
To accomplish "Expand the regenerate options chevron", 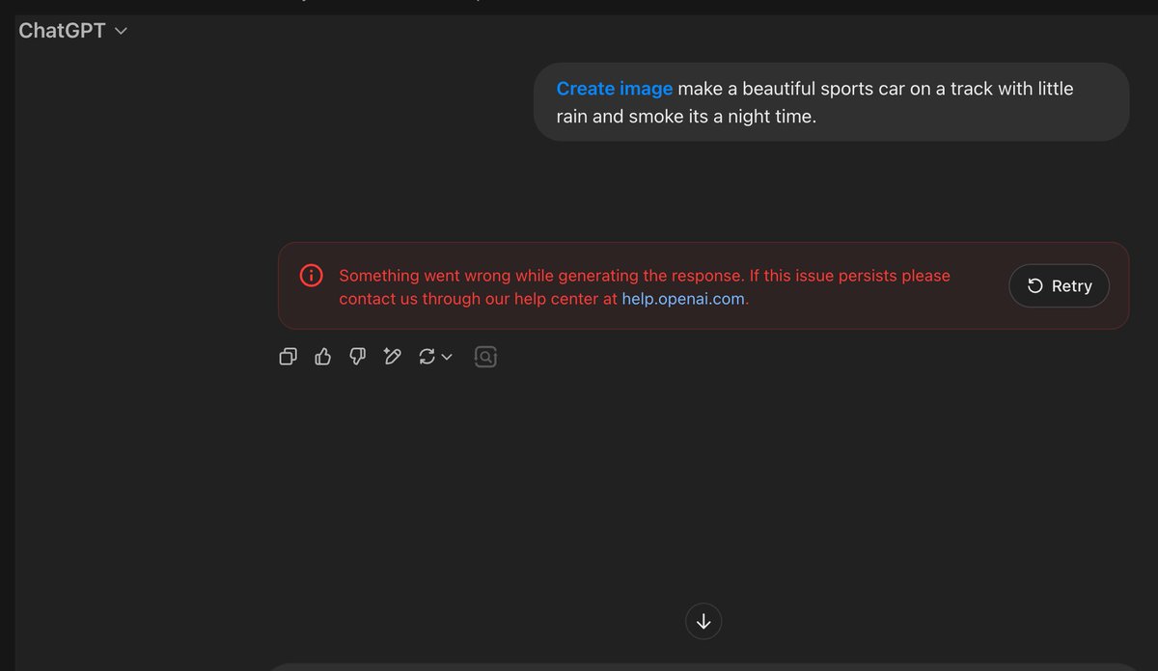I will [445, 358].
